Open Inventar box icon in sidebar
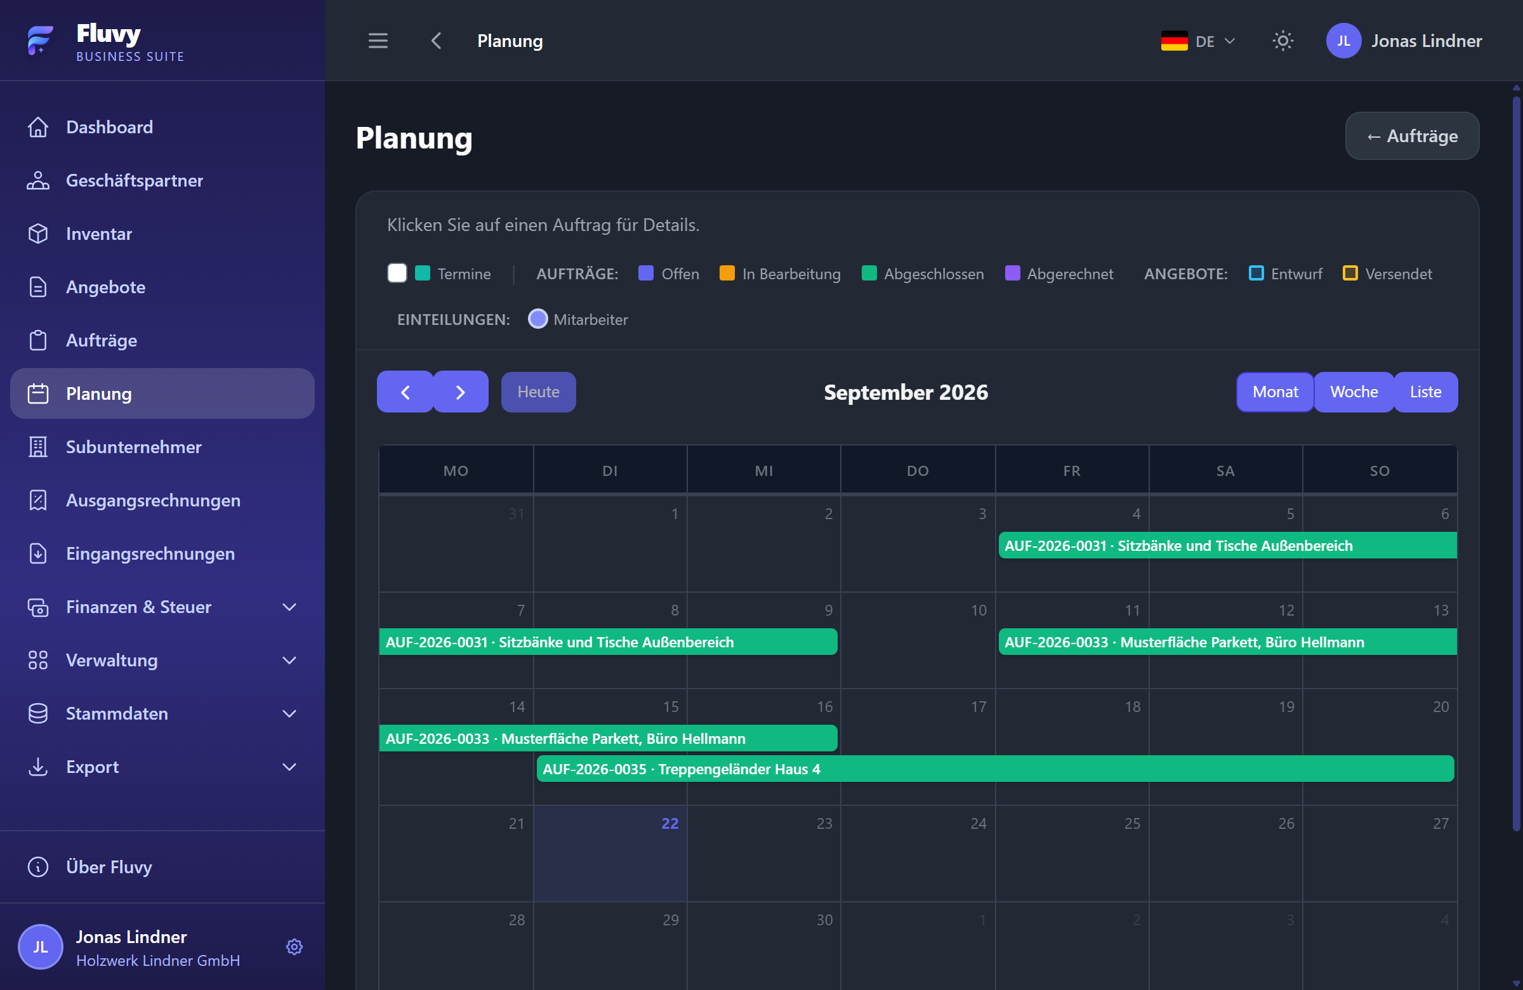The image size is (1523, 990). point(39,234)
